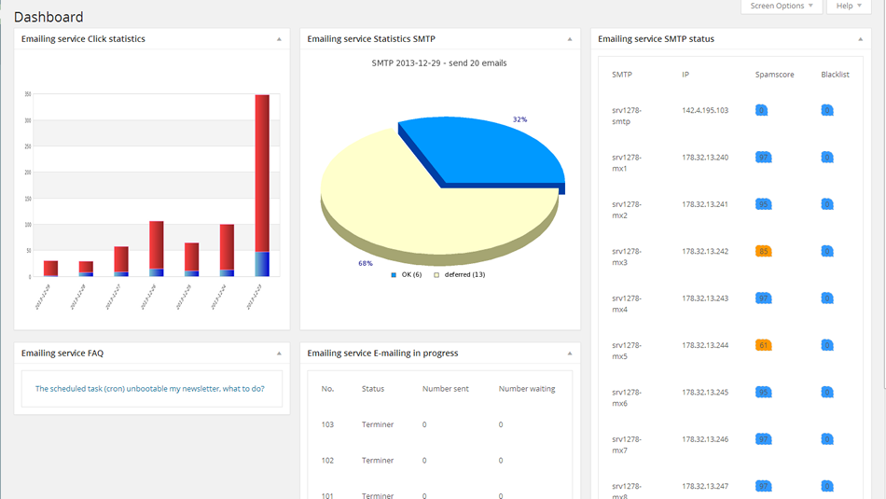The image size is (886, 499).
Task: Click the Status column header
Action: pos(373,389)
